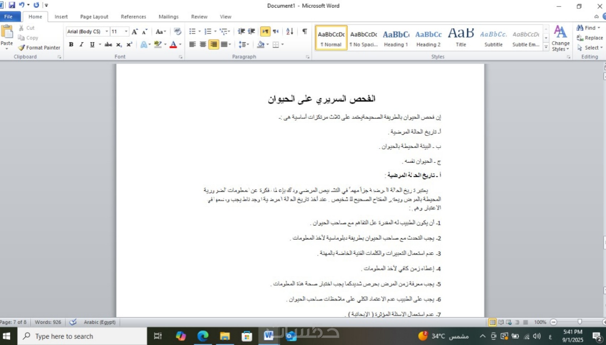Click word count Words: 926

48,322
